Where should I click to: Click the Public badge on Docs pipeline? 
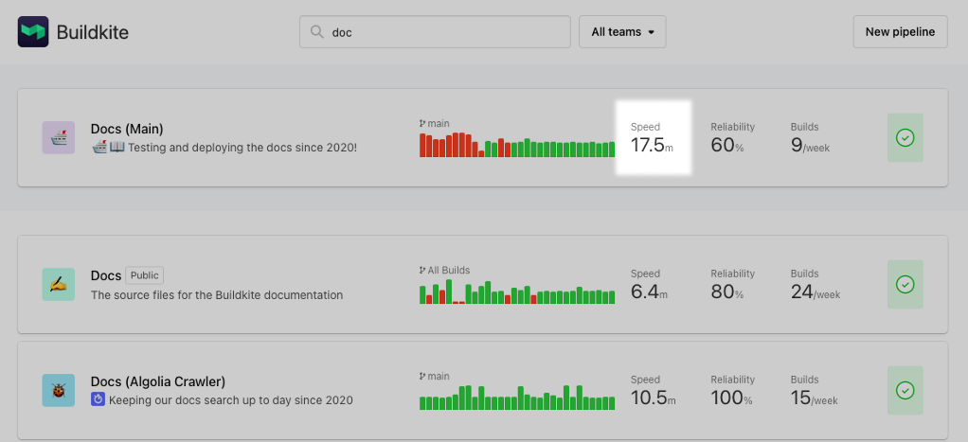point(145,275)
